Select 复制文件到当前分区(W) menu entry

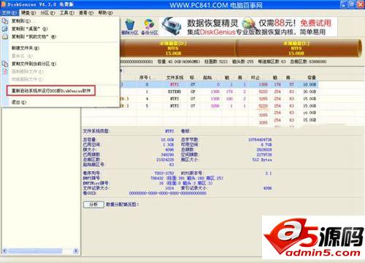pyautogui.click(x=61, y=64)
